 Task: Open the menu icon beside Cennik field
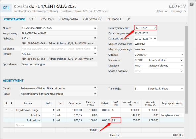95,88
